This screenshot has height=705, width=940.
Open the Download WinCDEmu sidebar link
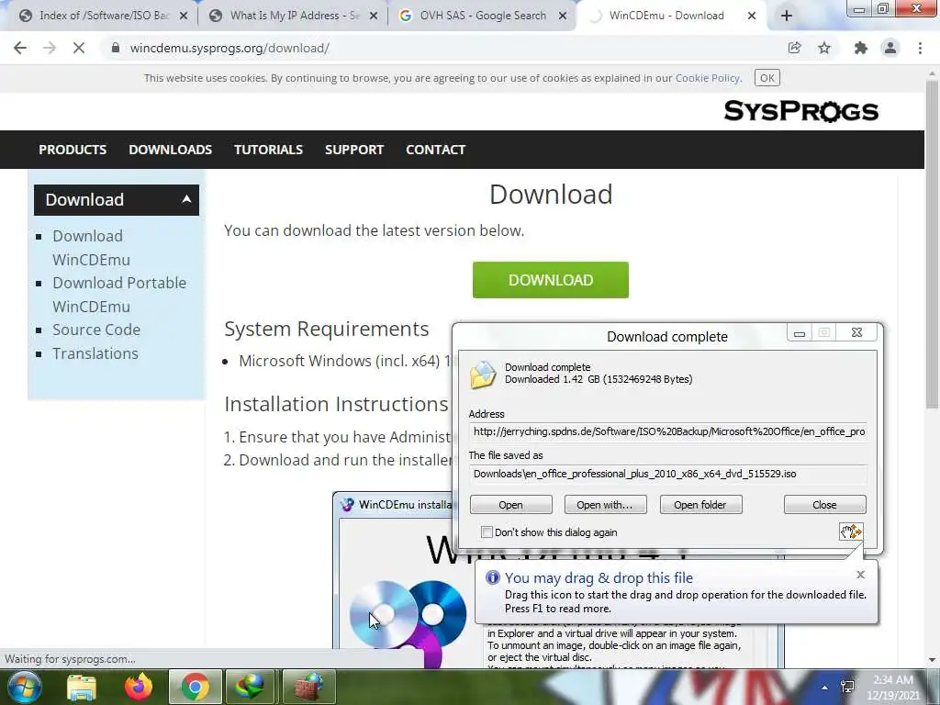tap(91, 248)
